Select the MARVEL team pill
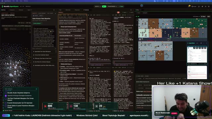The image size is (212, 119). pyautogui.click(x=98, y=7)
